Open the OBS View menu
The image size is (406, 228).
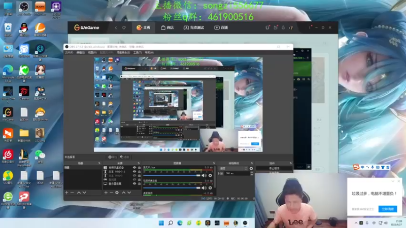coord(92,53)
